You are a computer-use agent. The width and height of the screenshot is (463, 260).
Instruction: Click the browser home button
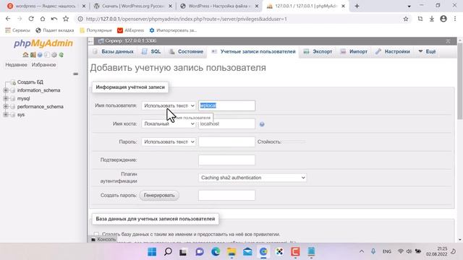coord(43,19)
